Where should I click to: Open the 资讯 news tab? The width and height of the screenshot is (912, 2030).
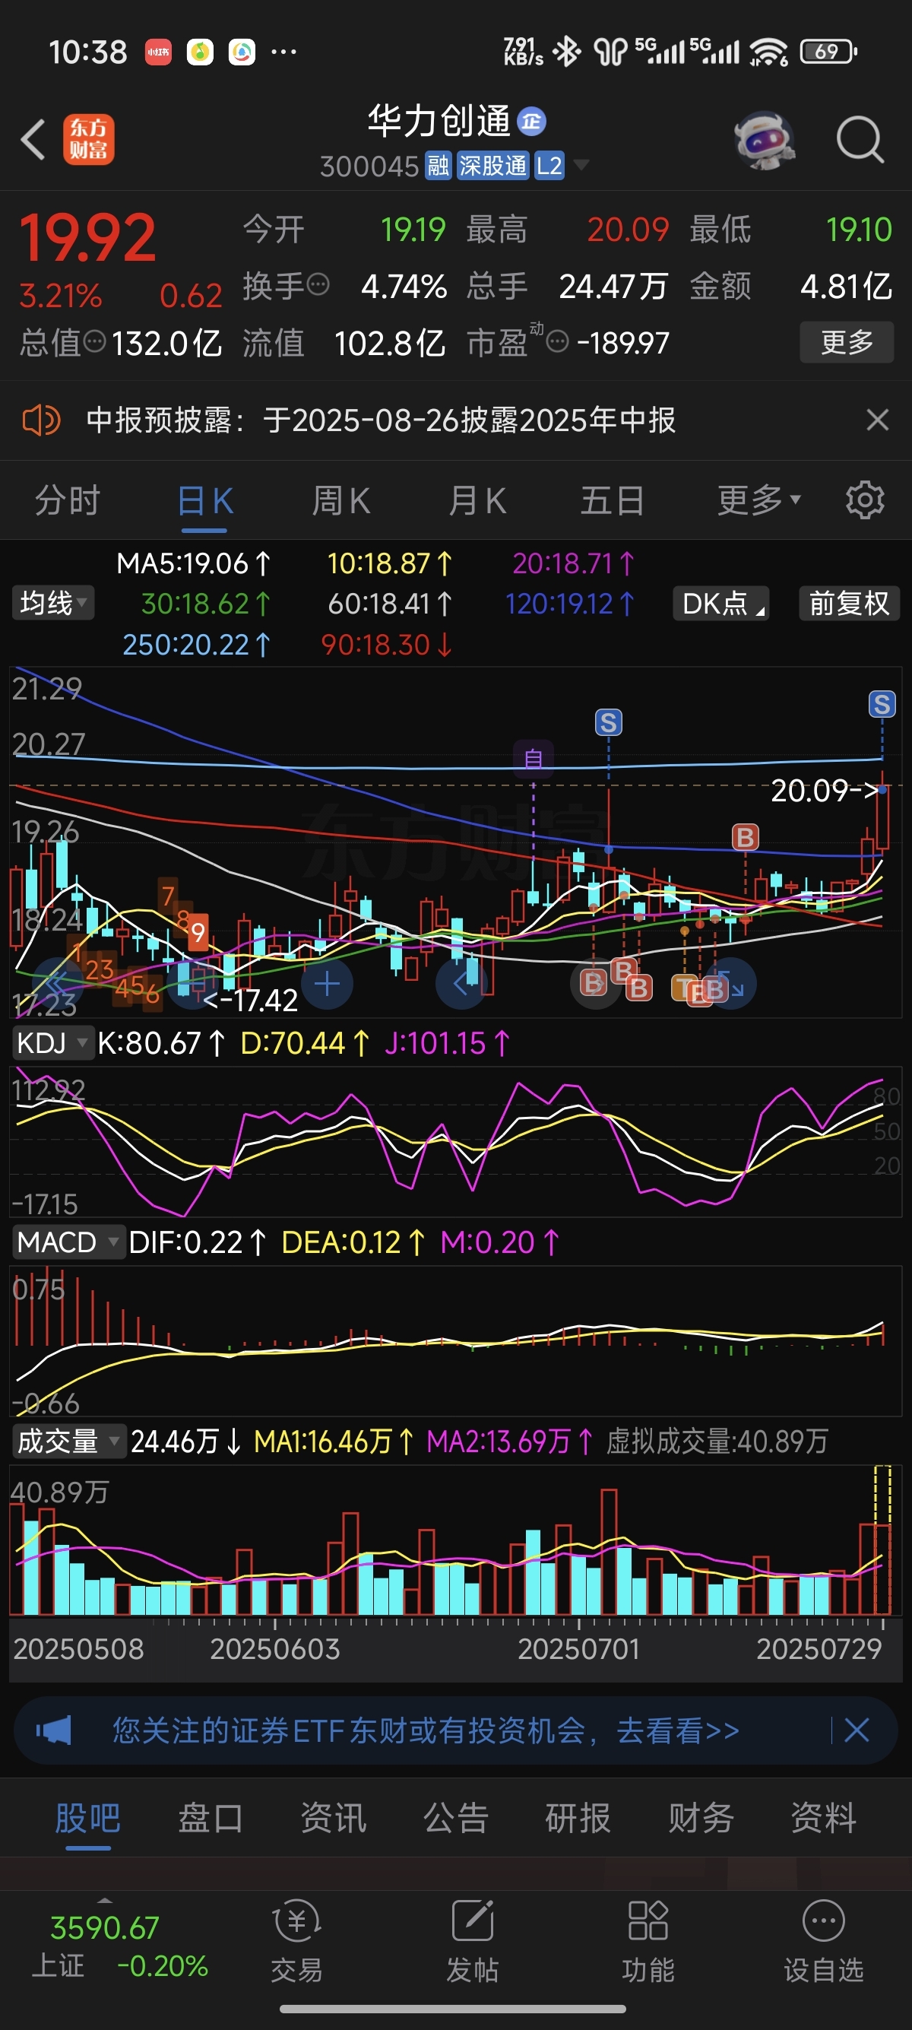coord(333,1818)
